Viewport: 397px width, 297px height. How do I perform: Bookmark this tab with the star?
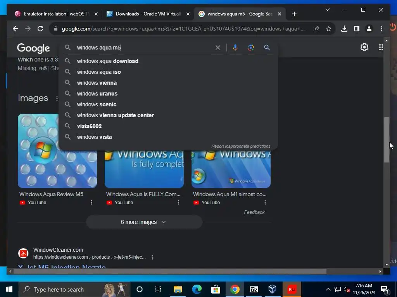pyautogui.click(x=329, y=29)
